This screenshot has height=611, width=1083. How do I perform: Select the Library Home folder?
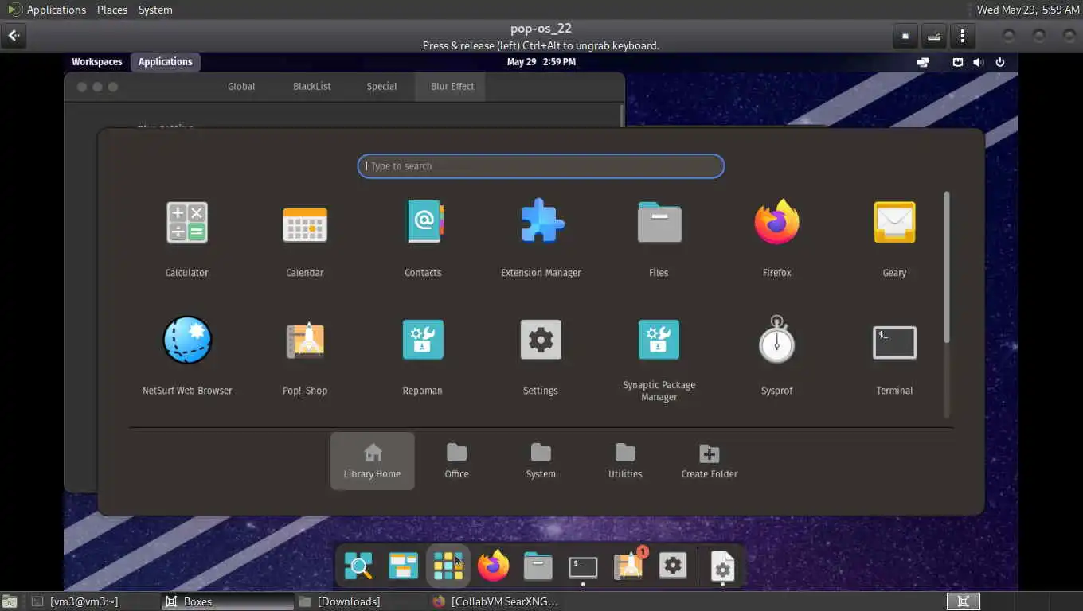[x=372, y=461]
